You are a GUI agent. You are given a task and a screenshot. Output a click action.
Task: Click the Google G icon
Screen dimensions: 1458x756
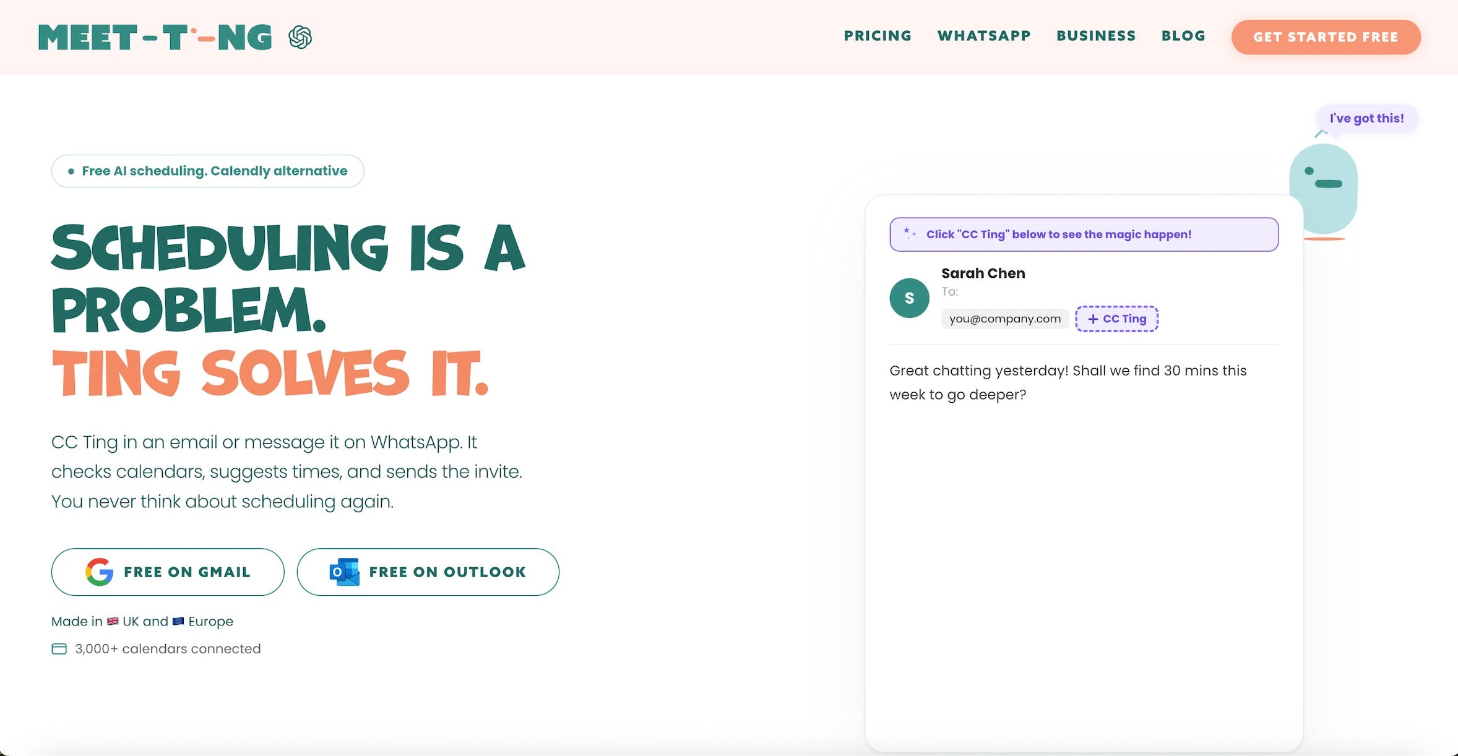(x=99, y=572)
